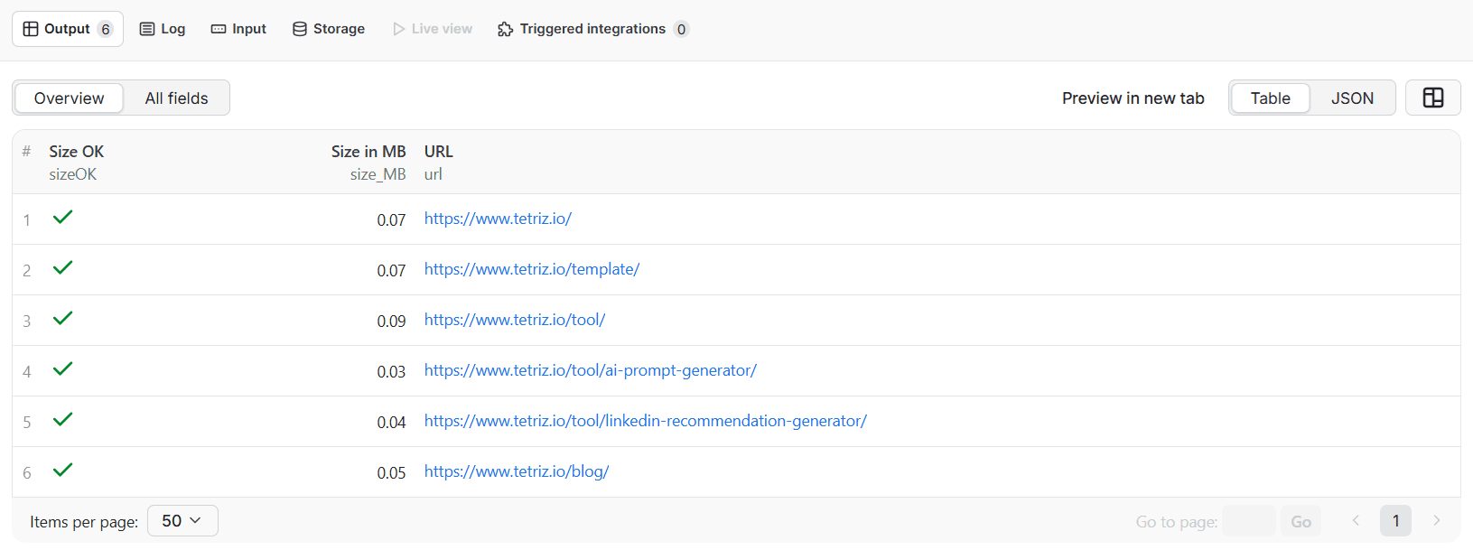Image resolution: width=1473 pixels, height=550 pixels.
Task: Select Table display mode
Action: pyautogui.click(x=1270, y=98)
